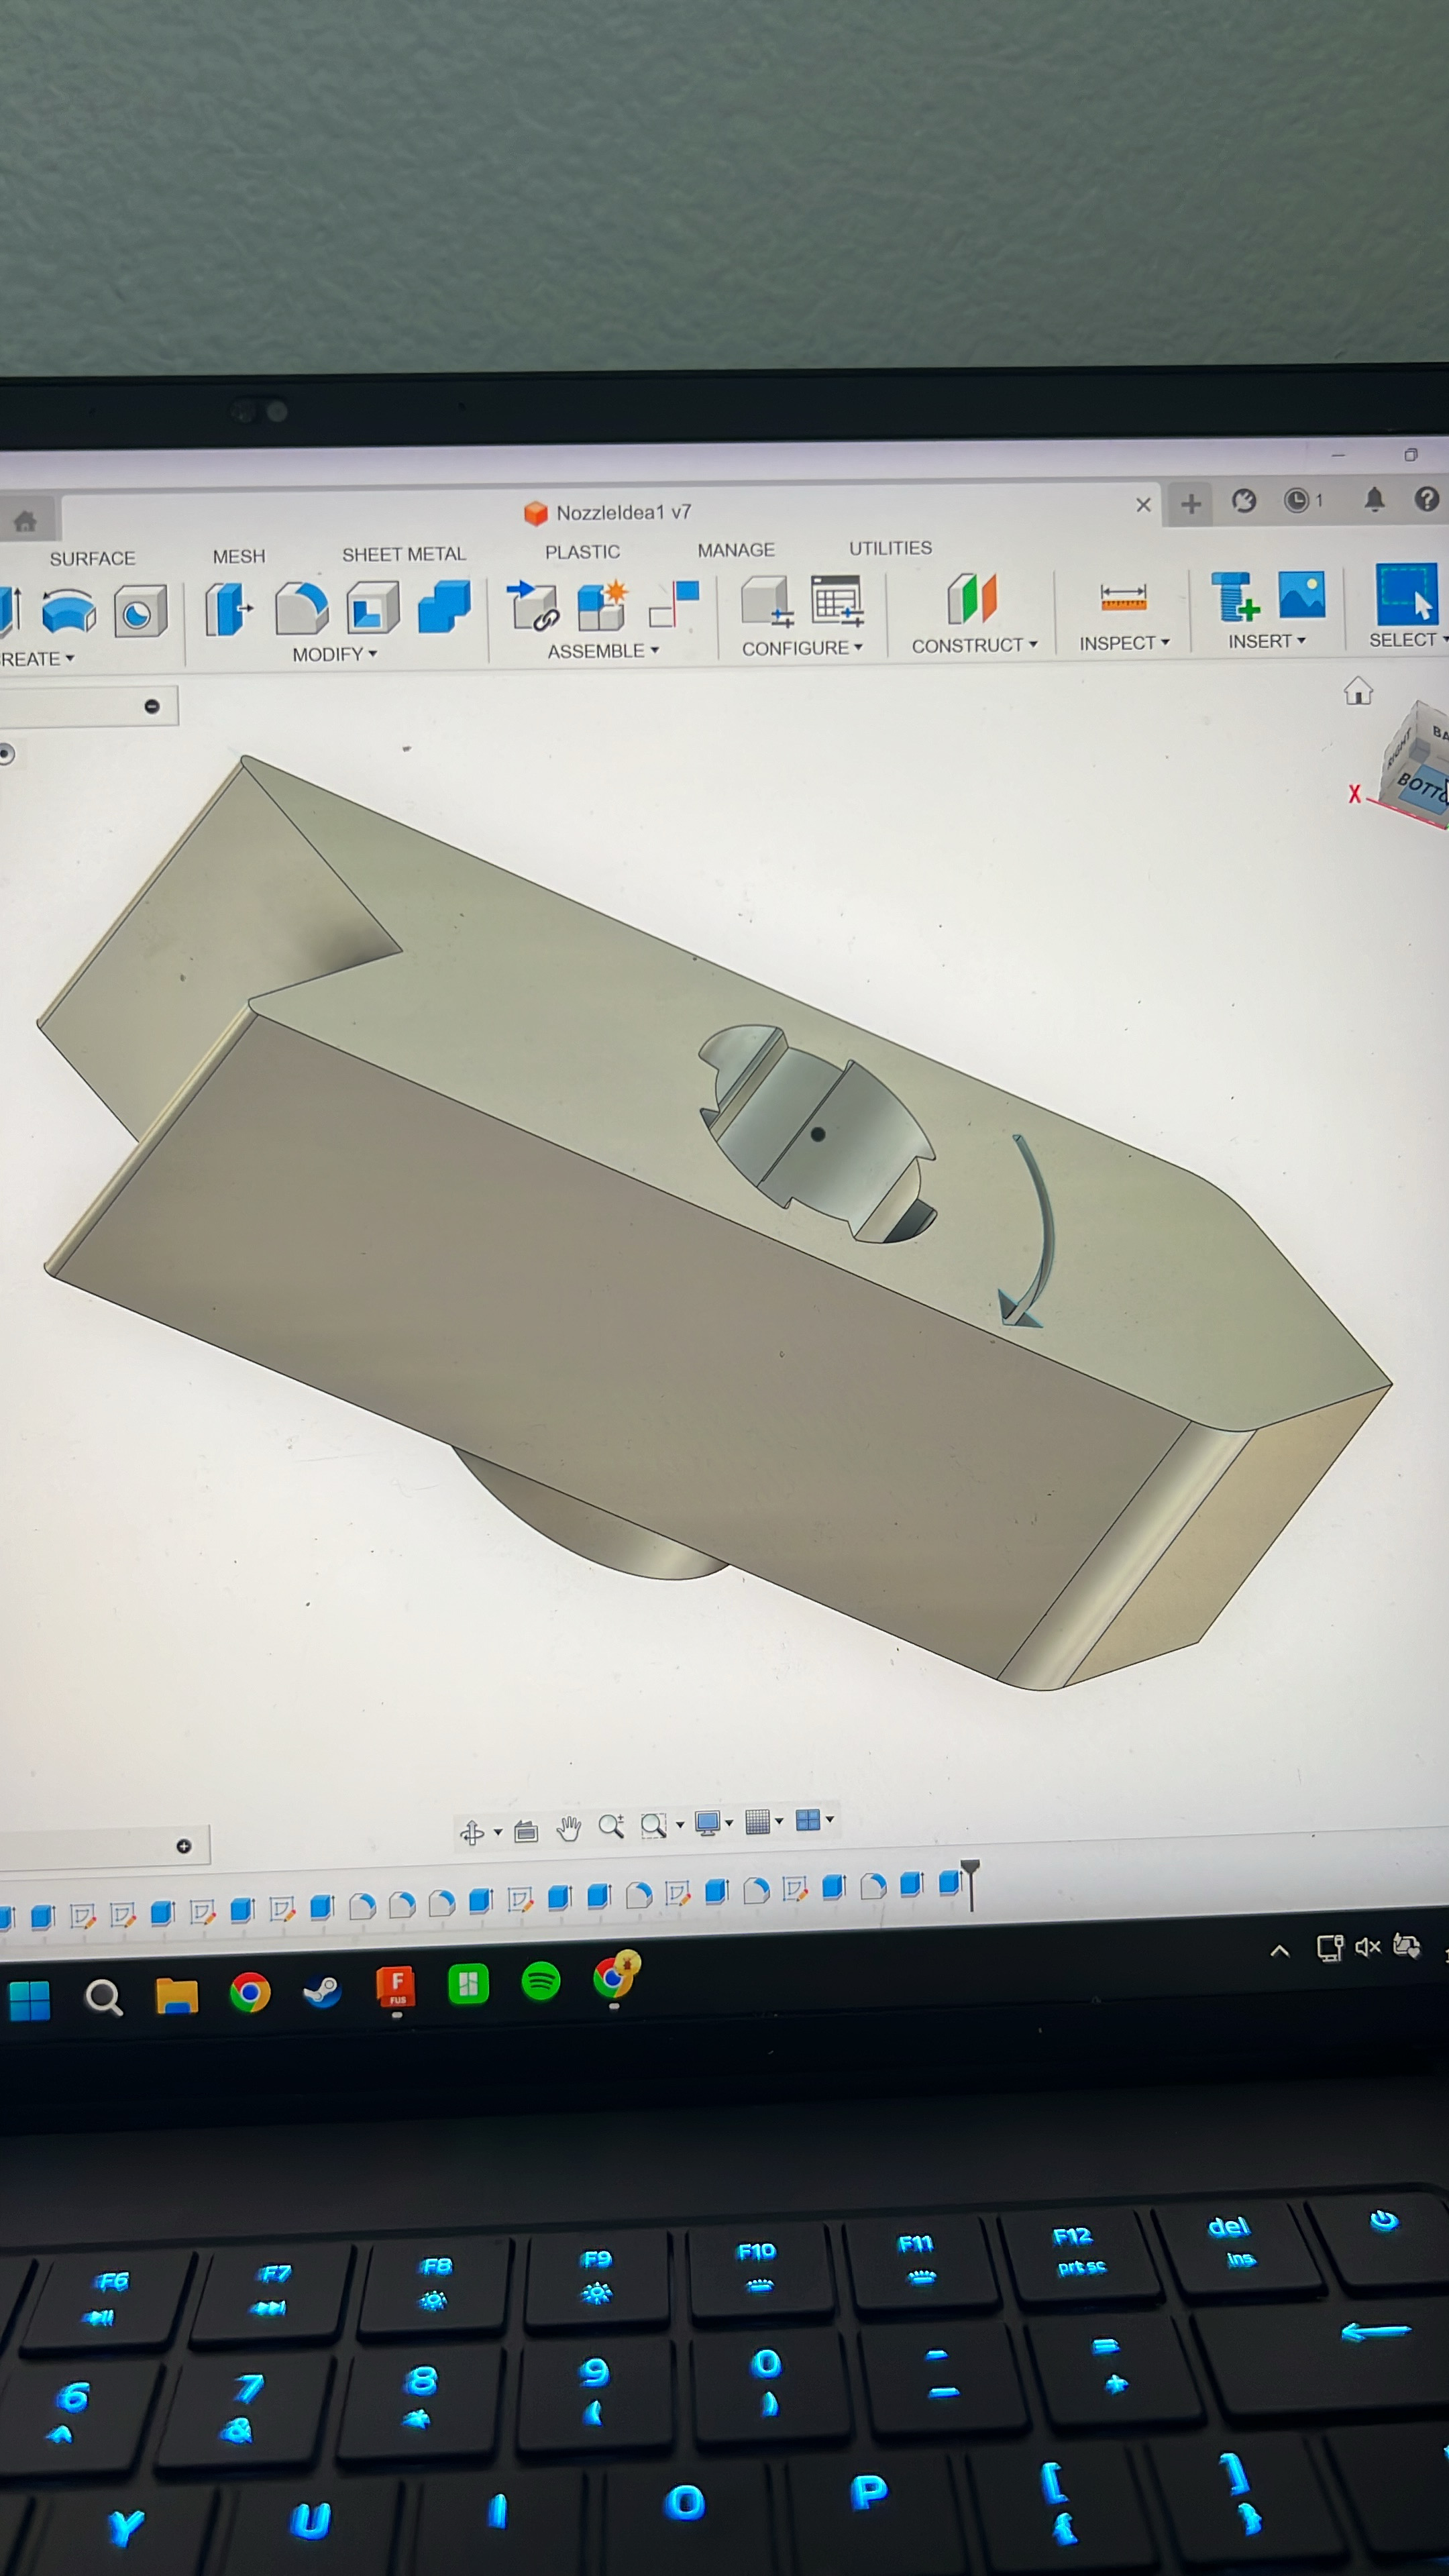Activate the Measure tool above Inspect
Viewport: 1449px width, 2576px height.
click(1123, 597)
